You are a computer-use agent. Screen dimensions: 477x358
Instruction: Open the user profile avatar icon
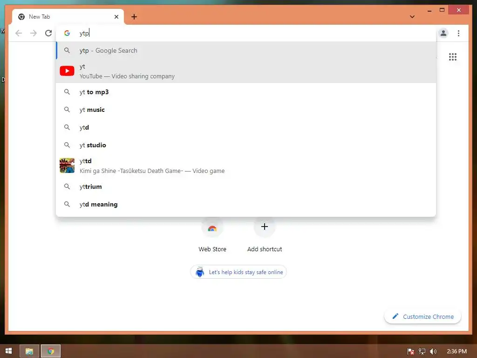tap(443, 33)
